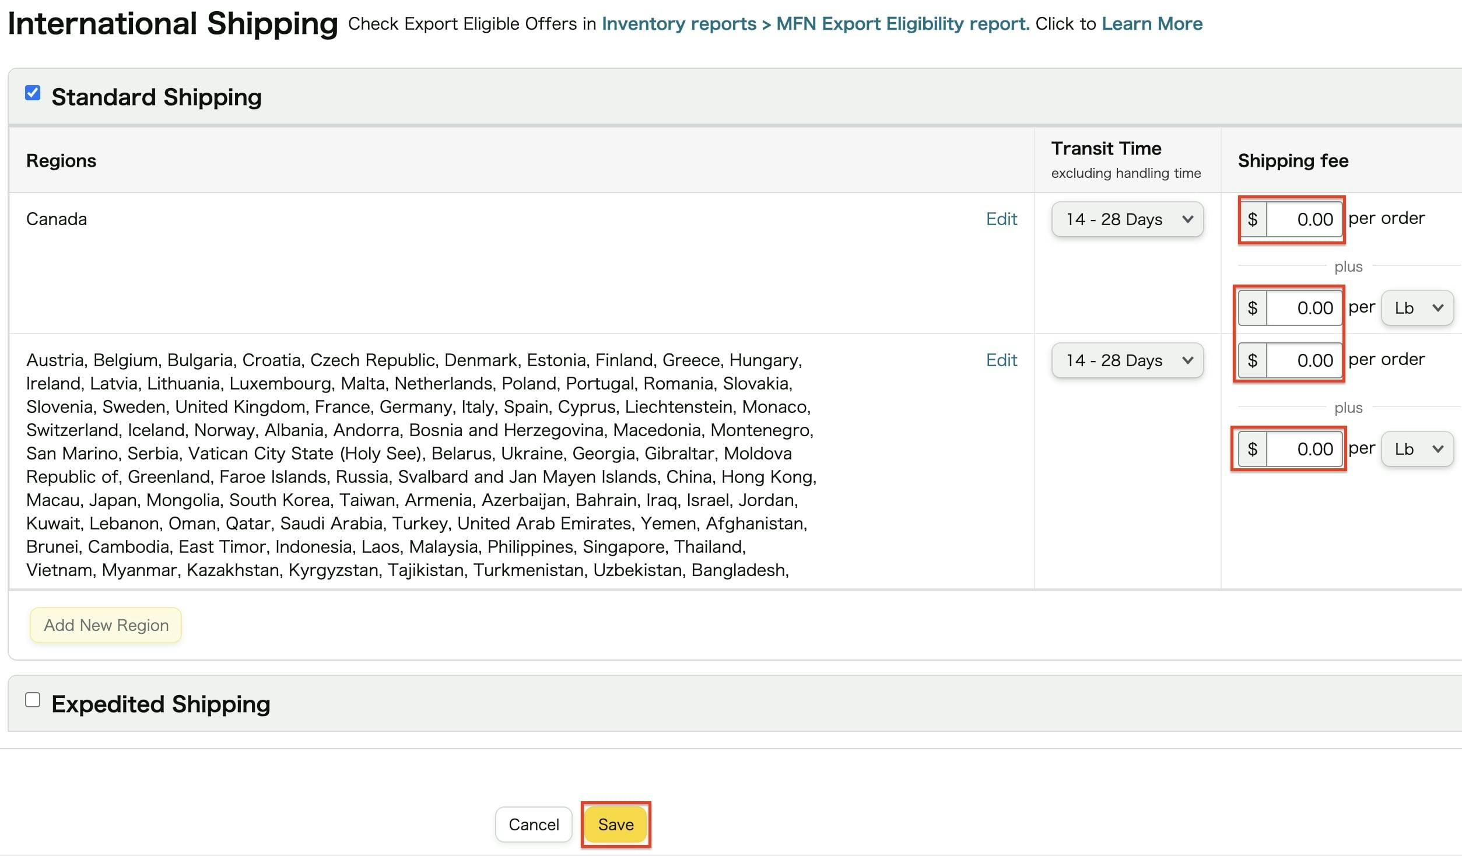The image size is (1462, 856).
Task: Click the Standard Shipping section title
Action: click(156, 97)
